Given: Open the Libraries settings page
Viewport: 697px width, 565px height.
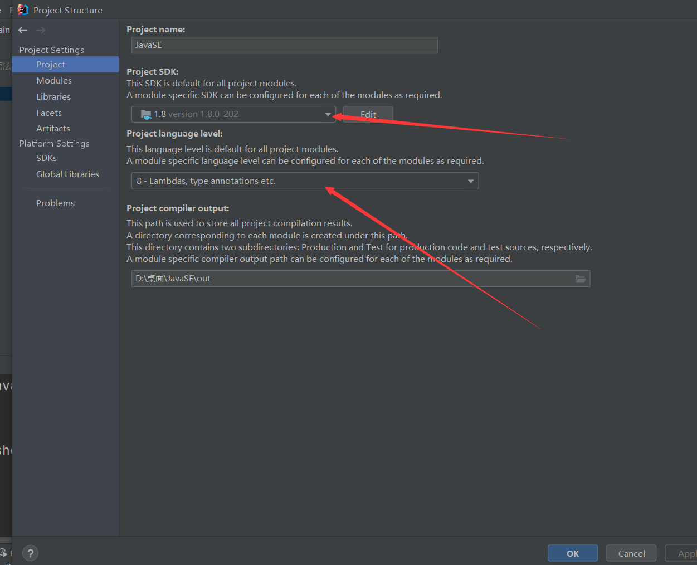Looking at the screenshot, I should [53, 97].
